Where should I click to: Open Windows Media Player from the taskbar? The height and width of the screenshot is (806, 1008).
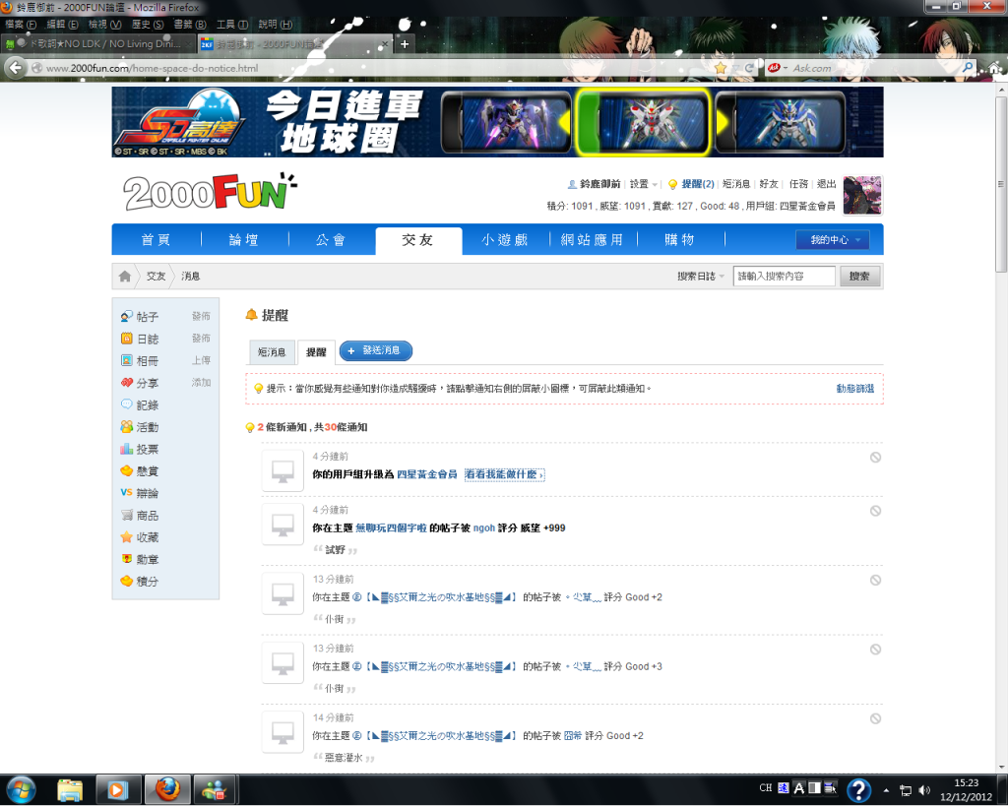(x=117, y=789)
